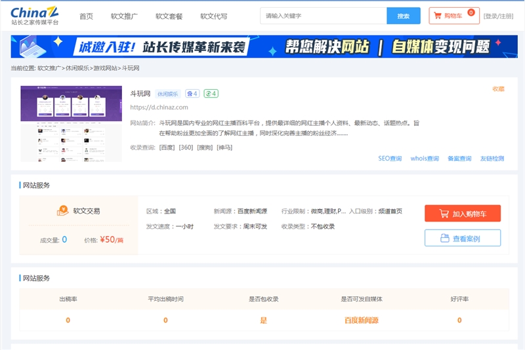Check [搜狗] index query
The width and height of the screenshot is (525, 350).
point(205,147)
